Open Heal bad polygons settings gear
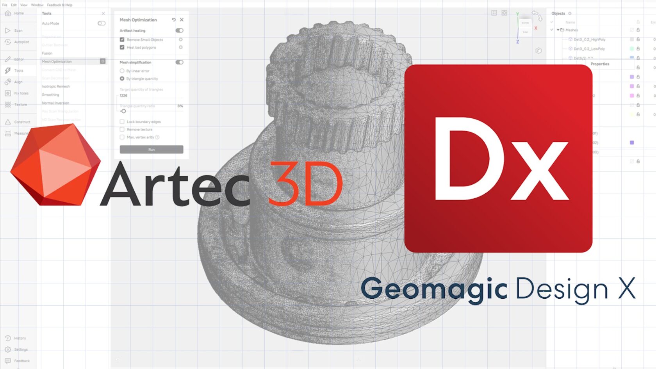The height and width of the screenshot is (369, 656). [x=181, y=47]
